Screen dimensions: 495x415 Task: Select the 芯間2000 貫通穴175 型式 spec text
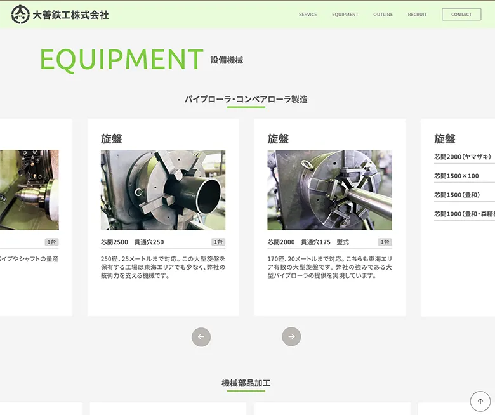tap(308, 242)
